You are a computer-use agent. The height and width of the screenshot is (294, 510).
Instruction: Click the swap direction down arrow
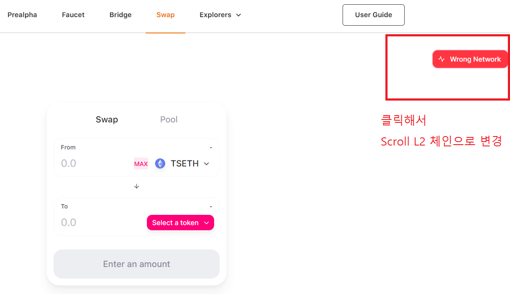click(x=137, y=186)
